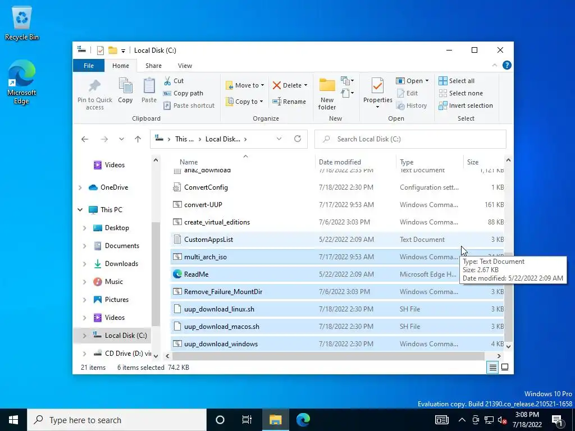575x431 pixels.
Task: Open the recent locations dropdown arrow
Action: 121,139
